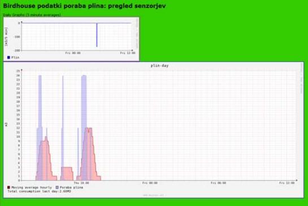The height and width of the screenshot is (206, 308).
Task: Click the Fri 06:00 axis label on large graph
Action: click(x=219, y=183)
